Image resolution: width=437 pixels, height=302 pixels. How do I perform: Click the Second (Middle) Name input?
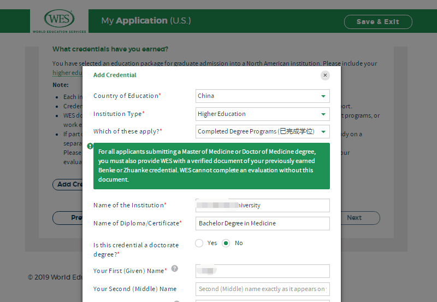point(262,289)
